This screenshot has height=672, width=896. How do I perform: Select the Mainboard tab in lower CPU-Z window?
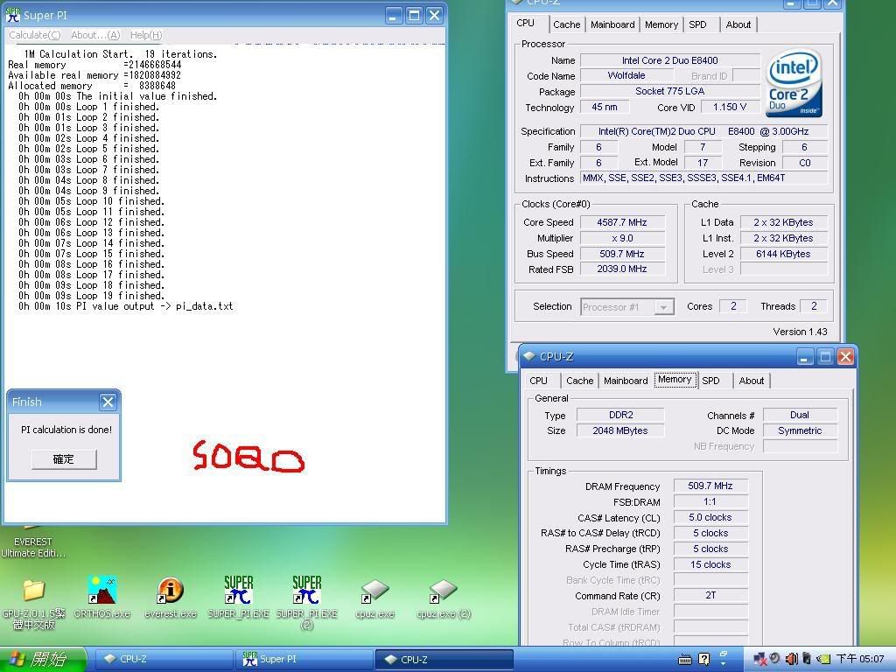point(626,381)
